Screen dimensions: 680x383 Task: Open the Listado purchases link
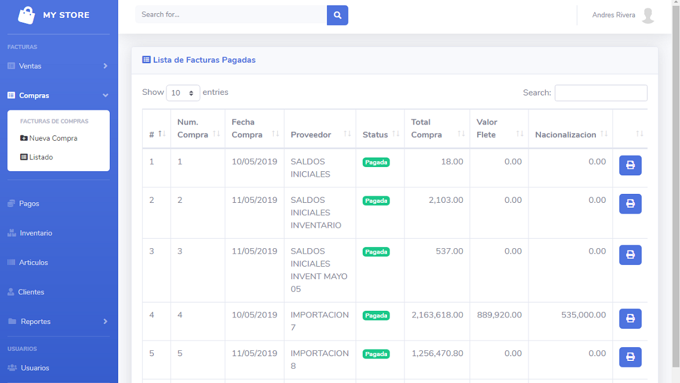(41, 157)
